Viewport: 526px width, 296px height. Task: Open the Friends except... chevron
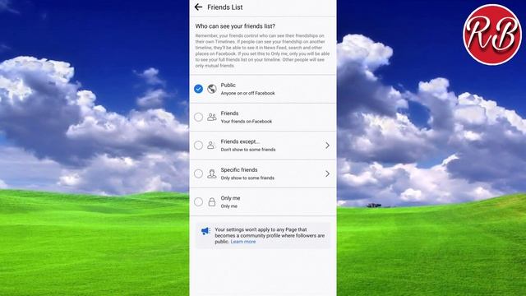click(327, 146)
